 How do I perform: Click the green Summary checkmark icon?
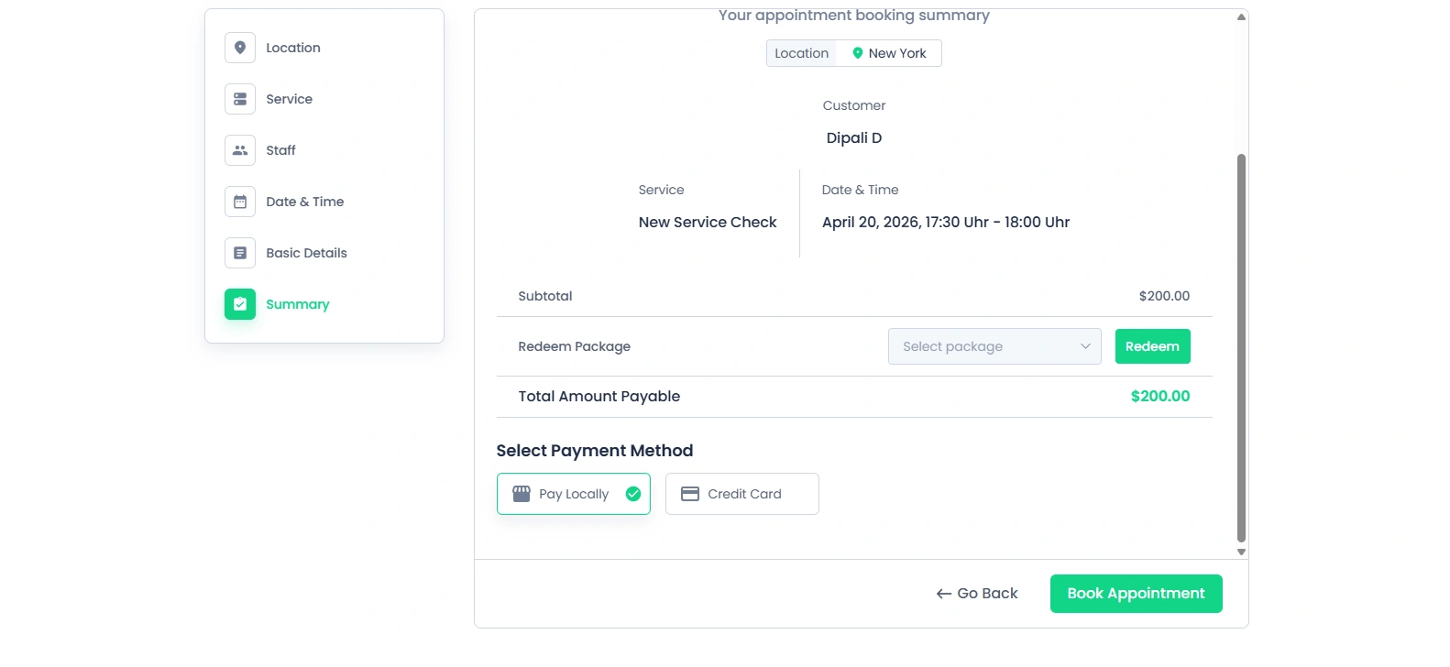point(240,304)
